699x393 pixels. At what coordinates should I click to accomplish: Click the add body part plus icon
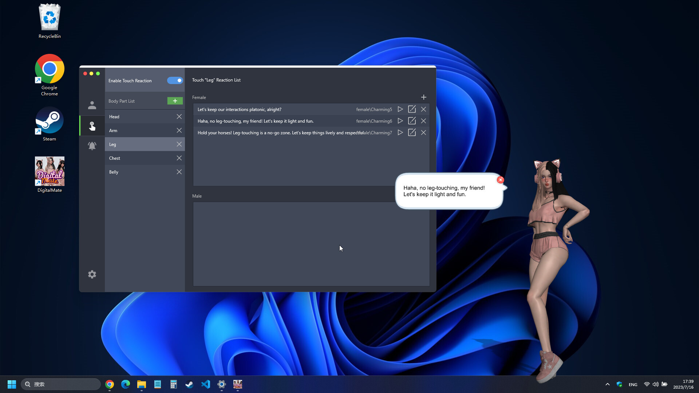[175, 101]
